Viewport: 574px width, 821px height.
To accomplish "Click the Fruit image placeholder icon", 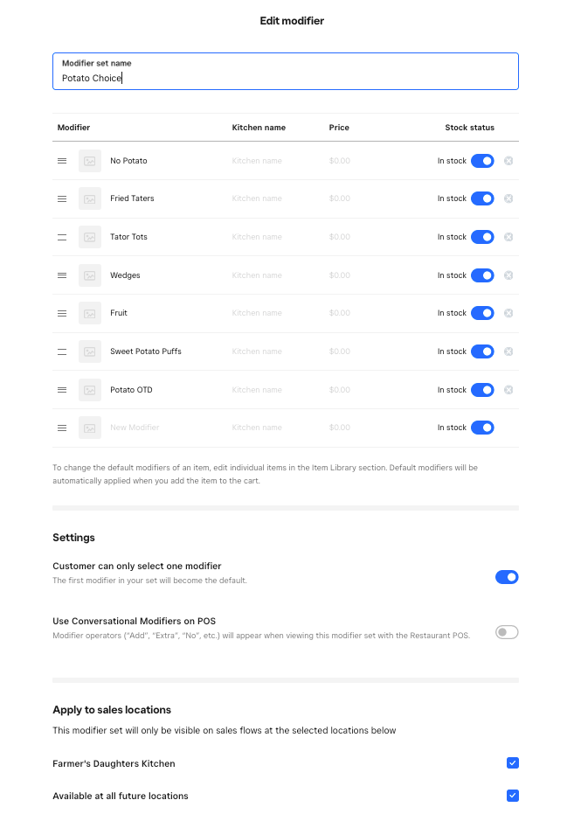I will [x=89, y=313].
